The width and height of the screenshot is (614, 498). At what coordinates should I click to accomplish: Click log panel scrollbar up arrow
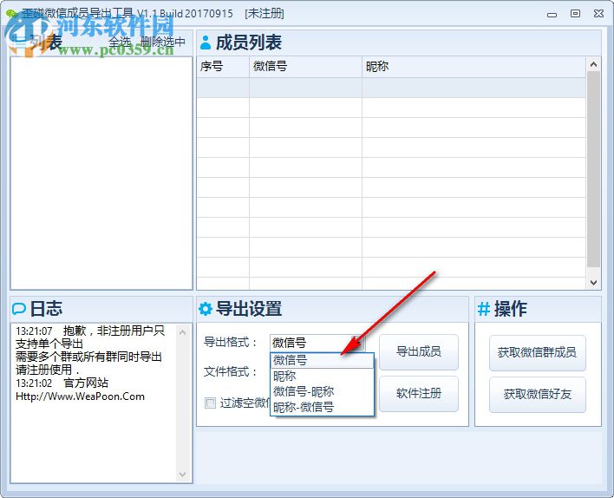pos(182,332)
